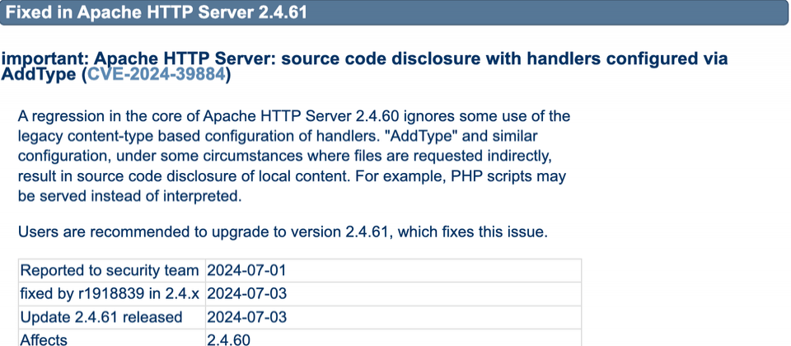The image size is (791, 346).
Task: Click the 'important: Apache HTTP Server' heading
Action: click(364, 67)
